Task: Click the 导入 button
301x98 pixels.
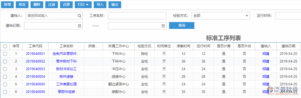Action: click(x=100, y=5)
